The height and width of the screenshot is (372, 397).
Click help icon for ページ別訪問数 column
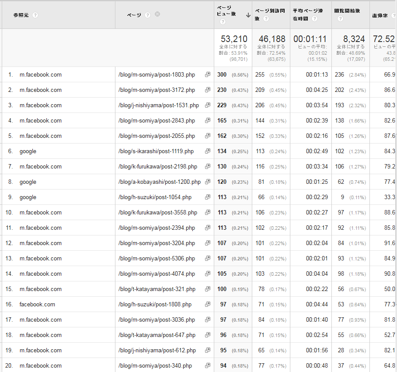tap(266, 18)
